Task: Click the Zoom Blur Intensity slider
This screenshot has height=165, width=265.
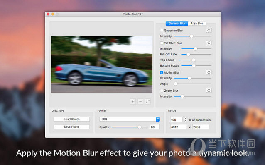Action: (x=193, y=96)
